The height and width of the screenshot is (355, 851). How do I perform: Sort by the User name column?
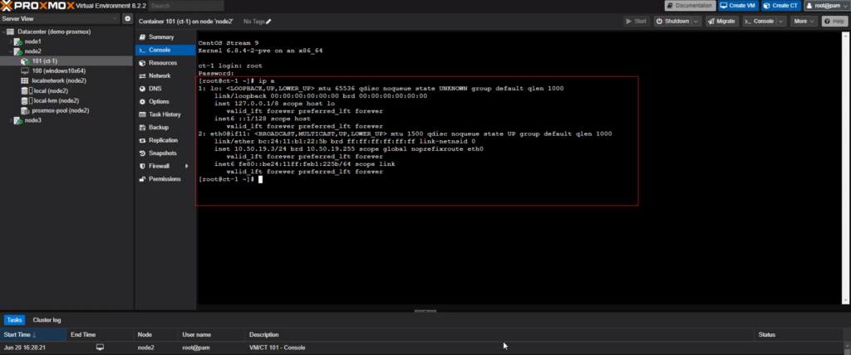[211, 334]
